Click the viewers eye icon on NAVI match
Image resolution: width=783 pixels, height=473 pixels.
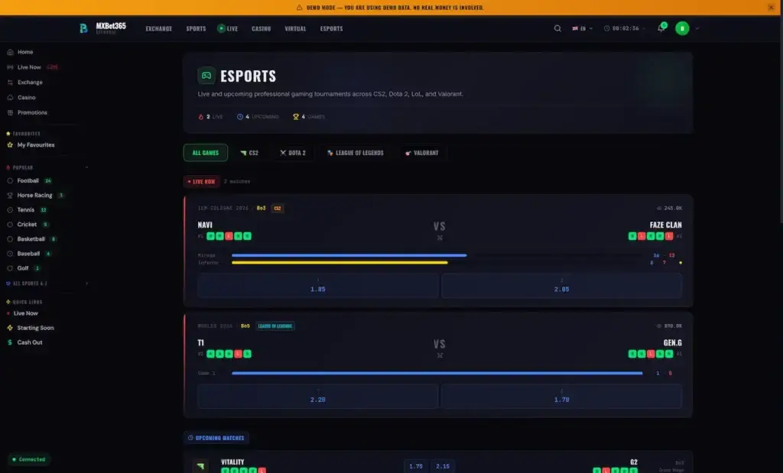point(659,208)
